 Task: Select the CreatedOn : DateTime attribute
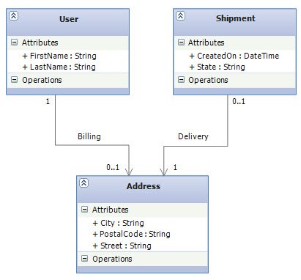pyautogui.click(x=234, y=56)
